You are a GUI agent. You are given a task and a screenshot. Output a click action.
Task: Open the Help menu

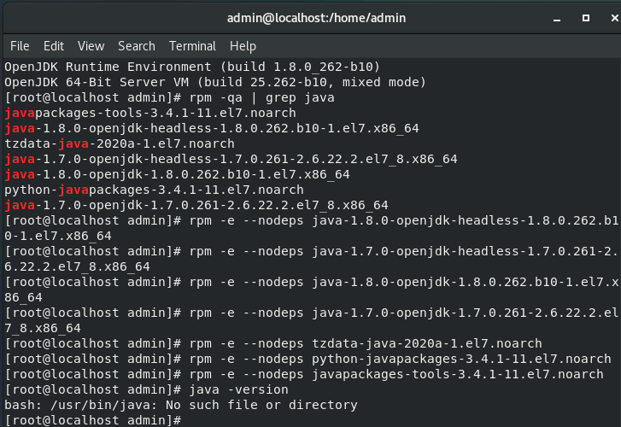coord(243,46)
